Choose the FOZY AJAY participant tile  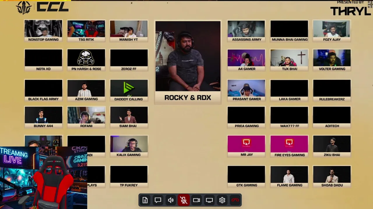332,31
